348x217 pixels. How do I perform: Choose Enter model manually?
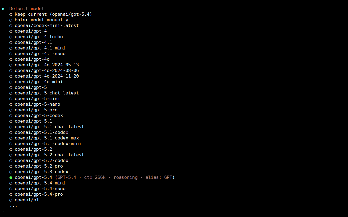pyautogui.click(x=41, y=20)
